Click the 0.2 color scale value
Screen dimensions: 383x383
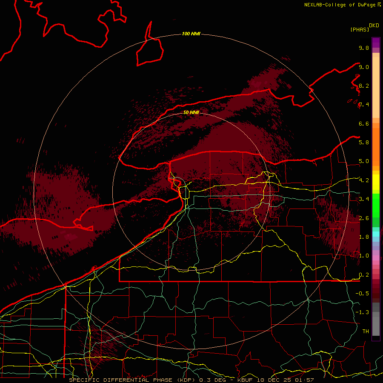[364, 275]
